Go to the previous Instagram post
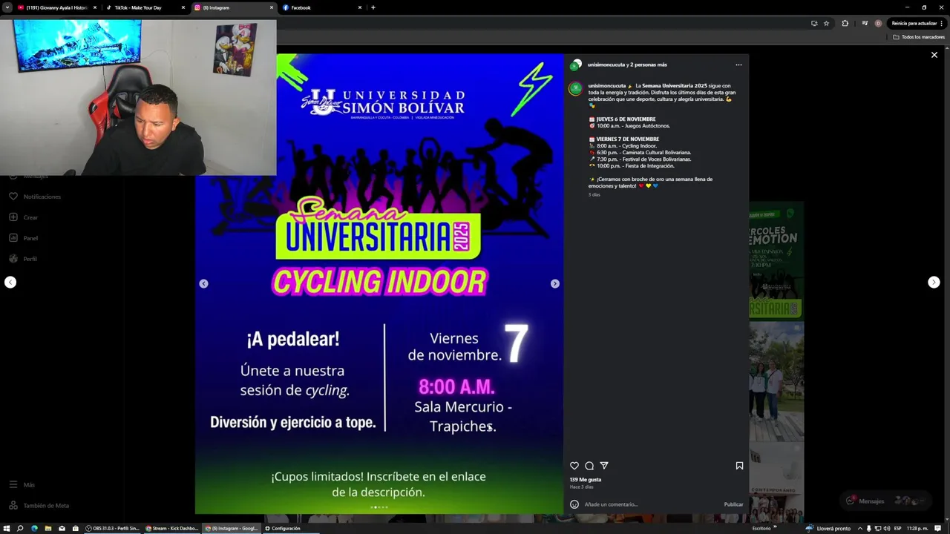The height and width of the screenshot is (534, 950). point(10,283)
